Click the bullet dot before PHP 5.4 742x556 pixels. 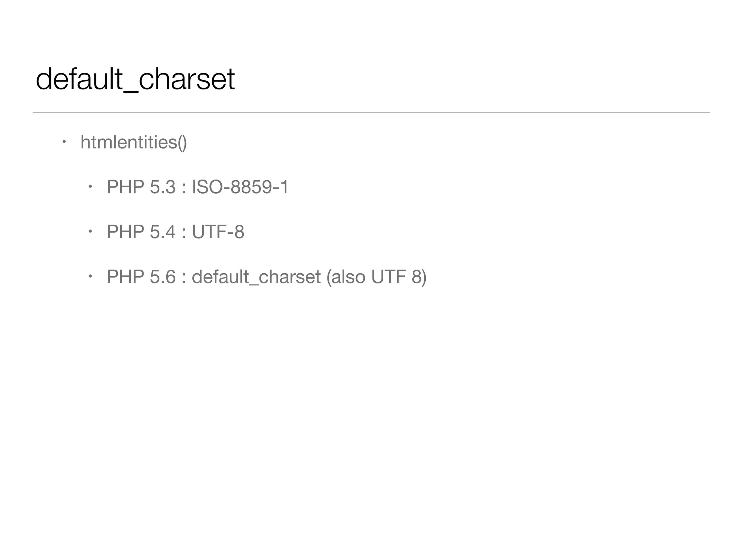90,232
